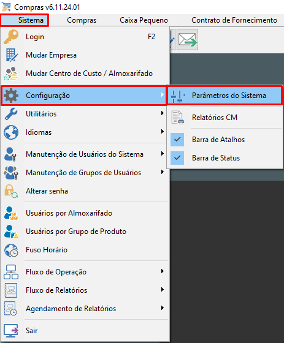
Task: Click the Idiomas globe icon
Action: 11,132
